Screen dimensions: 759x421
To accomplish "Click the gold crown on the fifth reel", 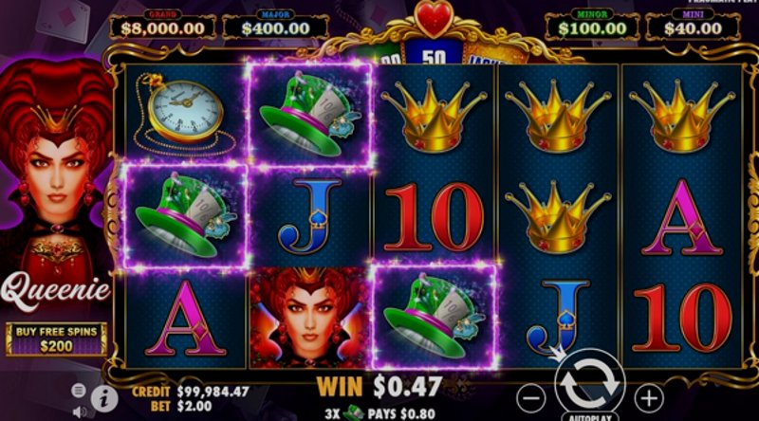I will tap(681, 116).
